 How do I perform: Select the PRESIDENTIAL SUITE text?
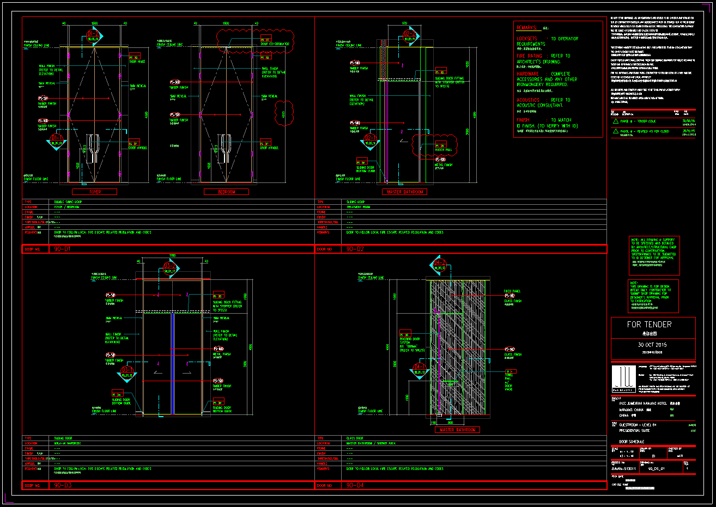[x=634, y=430]
